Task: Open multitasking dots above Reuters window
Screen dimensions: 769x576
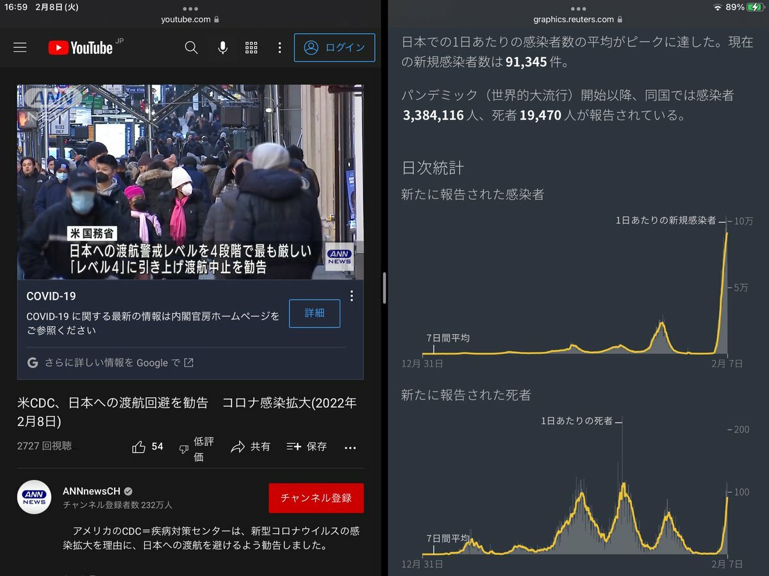Action: 578,8
